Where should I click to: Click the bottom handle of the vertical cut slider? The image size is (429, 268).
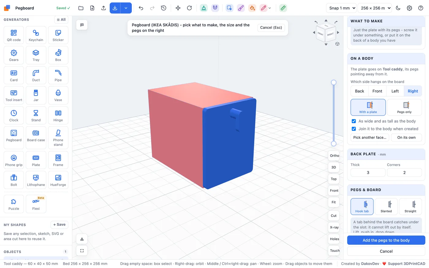334,144
